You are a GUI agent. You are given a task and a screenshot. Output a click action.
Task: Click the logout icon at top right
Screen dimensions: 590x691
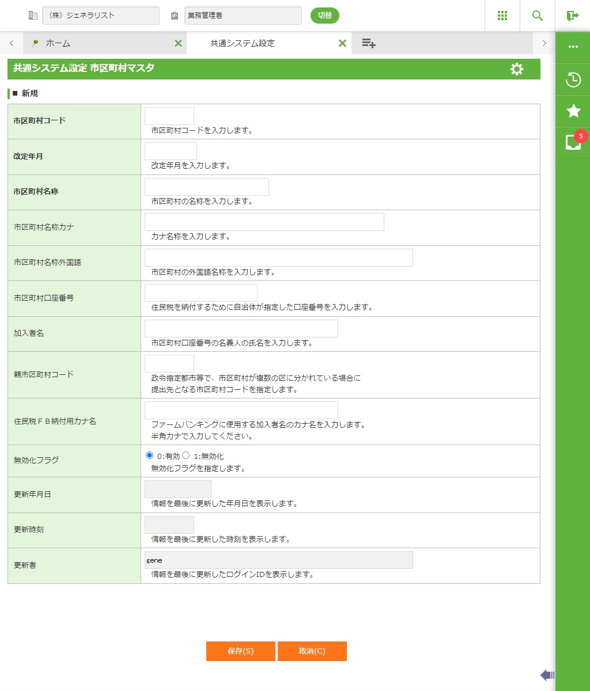tap(572, 16)
